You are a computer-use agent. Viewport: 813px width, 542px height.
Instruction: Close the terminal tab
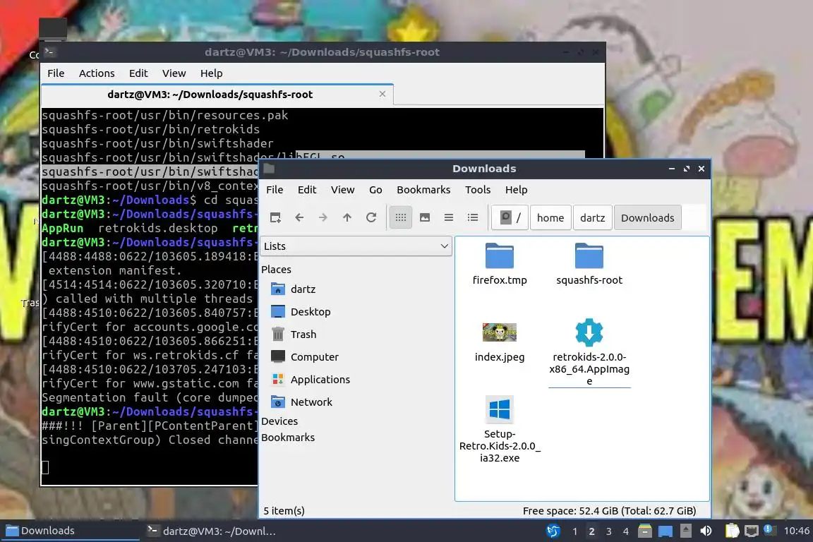coord(382,94)
